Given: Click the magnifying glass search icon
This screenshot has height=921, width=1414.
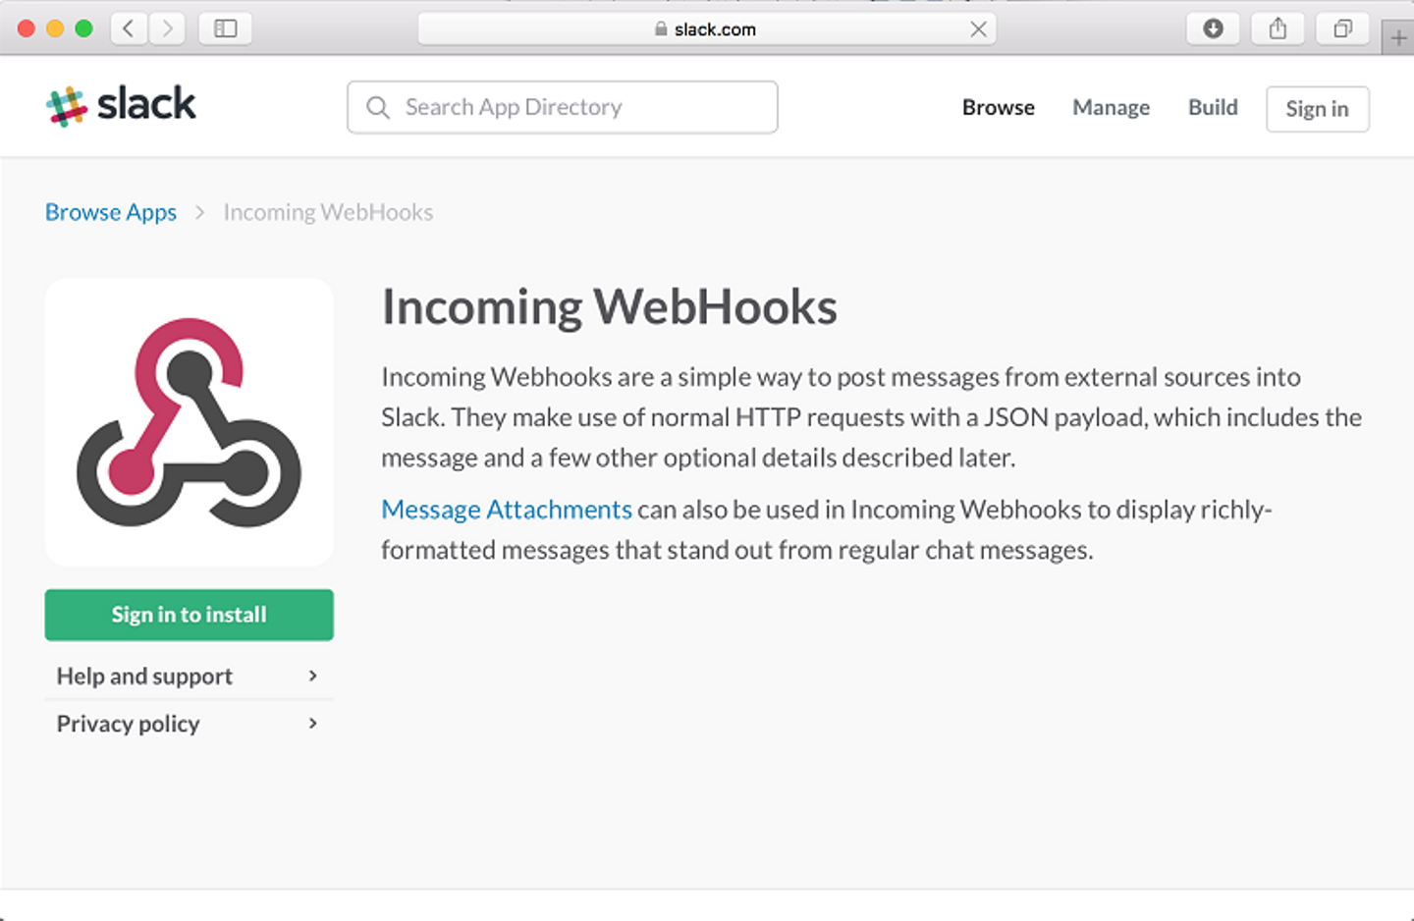Looking at the screenshot, I should (378, 107).
